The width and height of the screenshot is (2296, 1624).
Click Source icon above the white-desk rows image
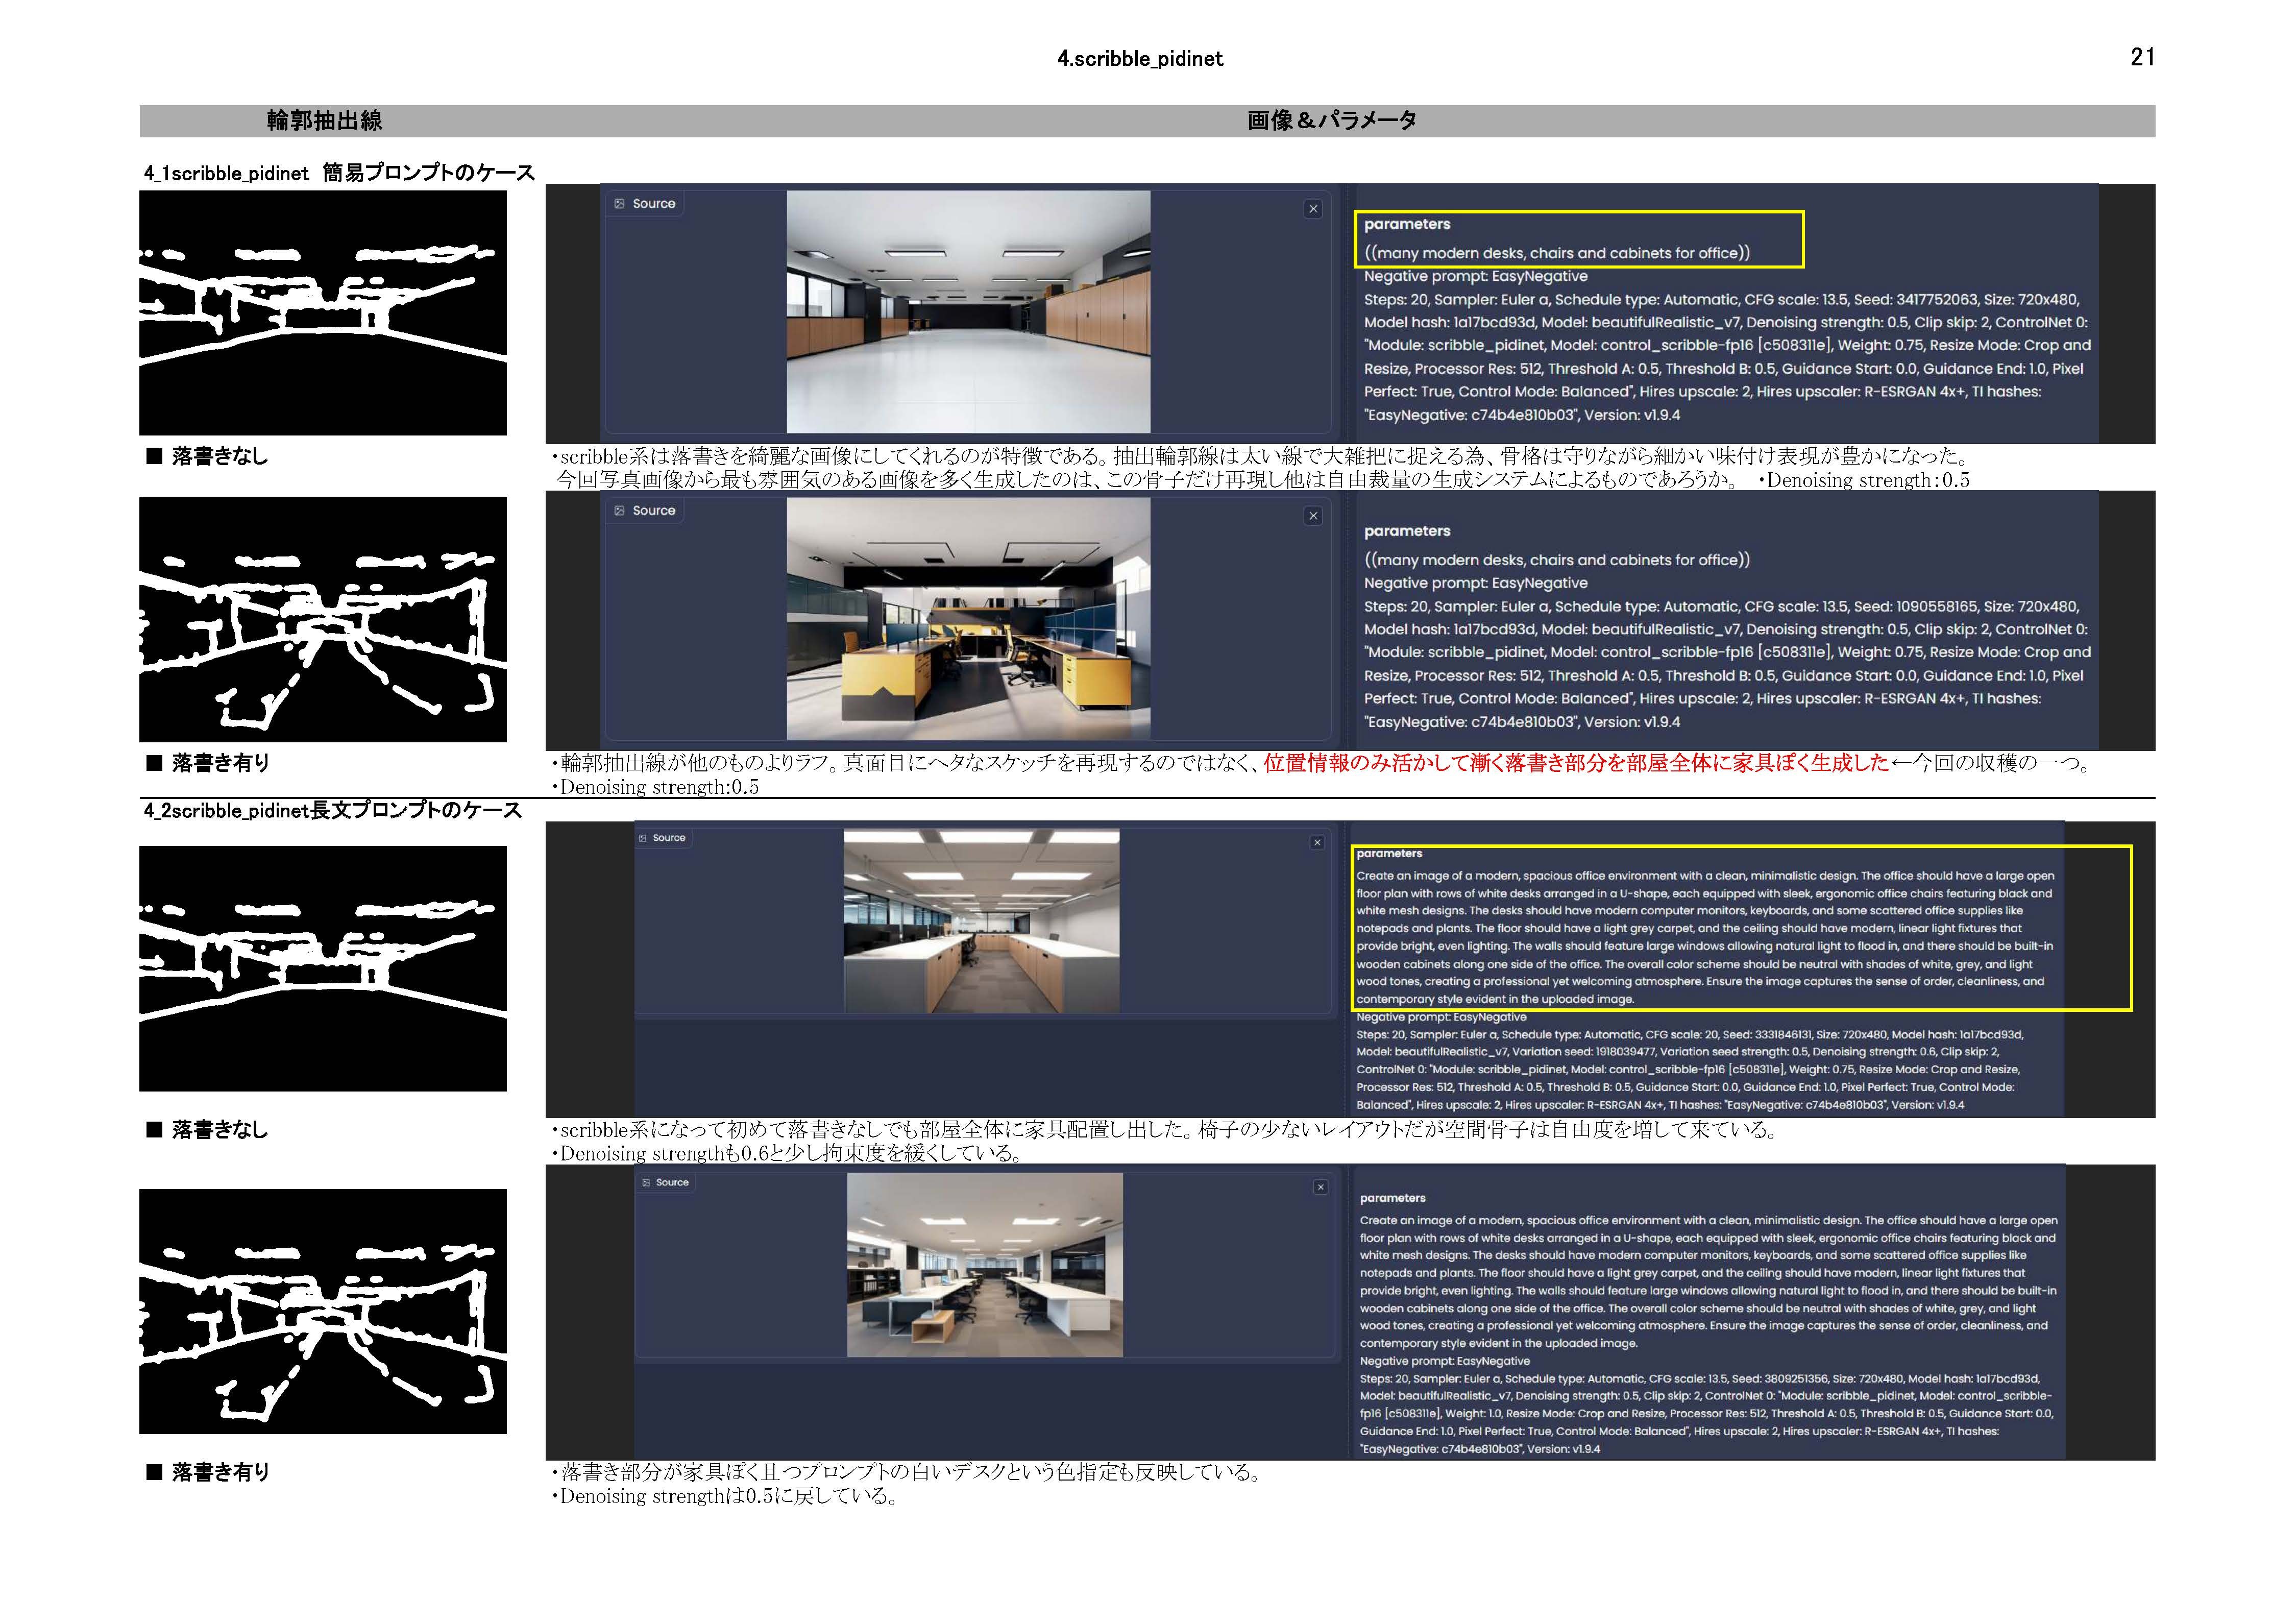coord(646,1183)
